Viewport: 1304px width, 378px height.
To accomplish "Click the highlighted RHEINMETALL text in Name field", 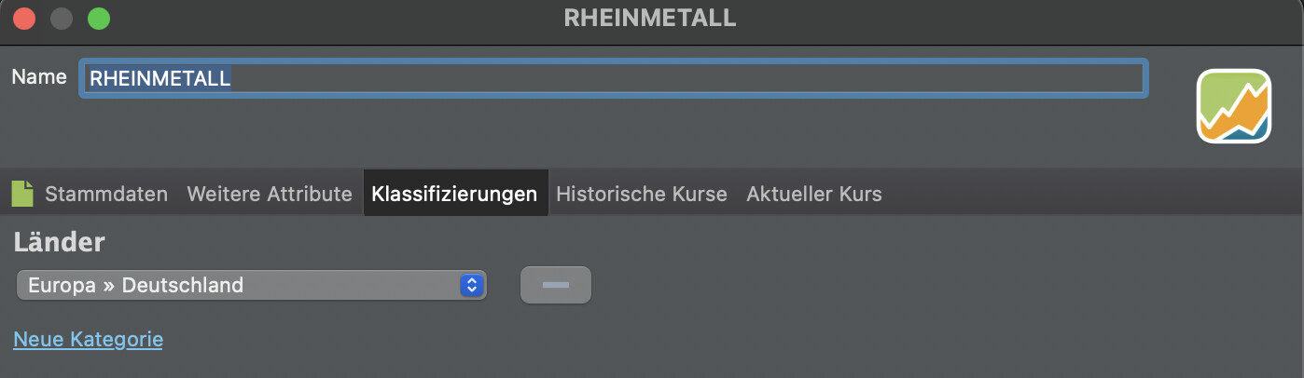I will click(x=160, y=78).
